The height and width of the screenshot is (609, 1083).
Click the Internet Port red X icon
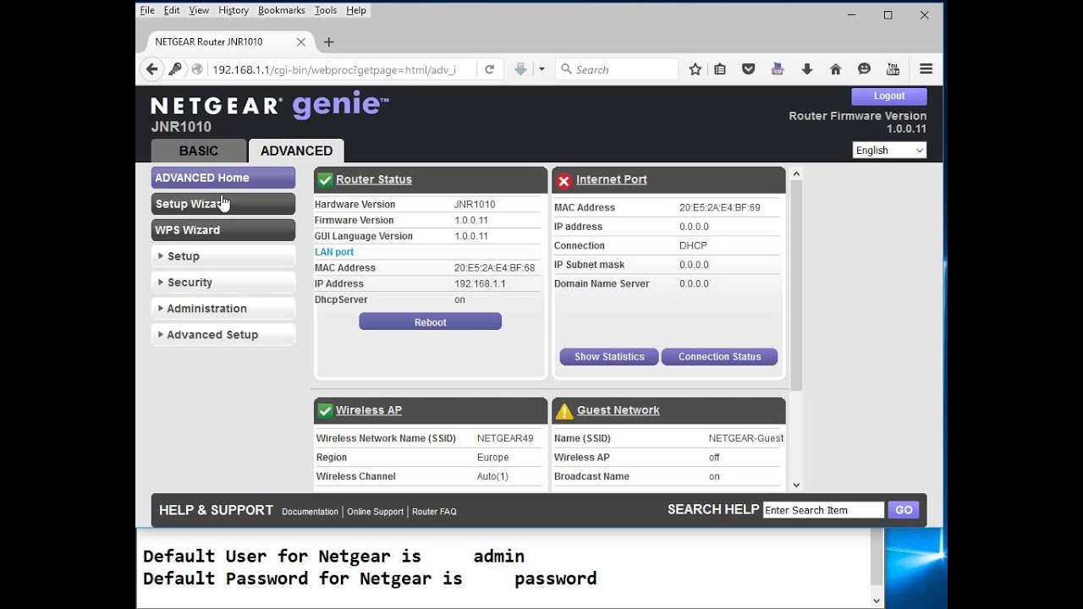pyautogui.click(x=563, y=180)
